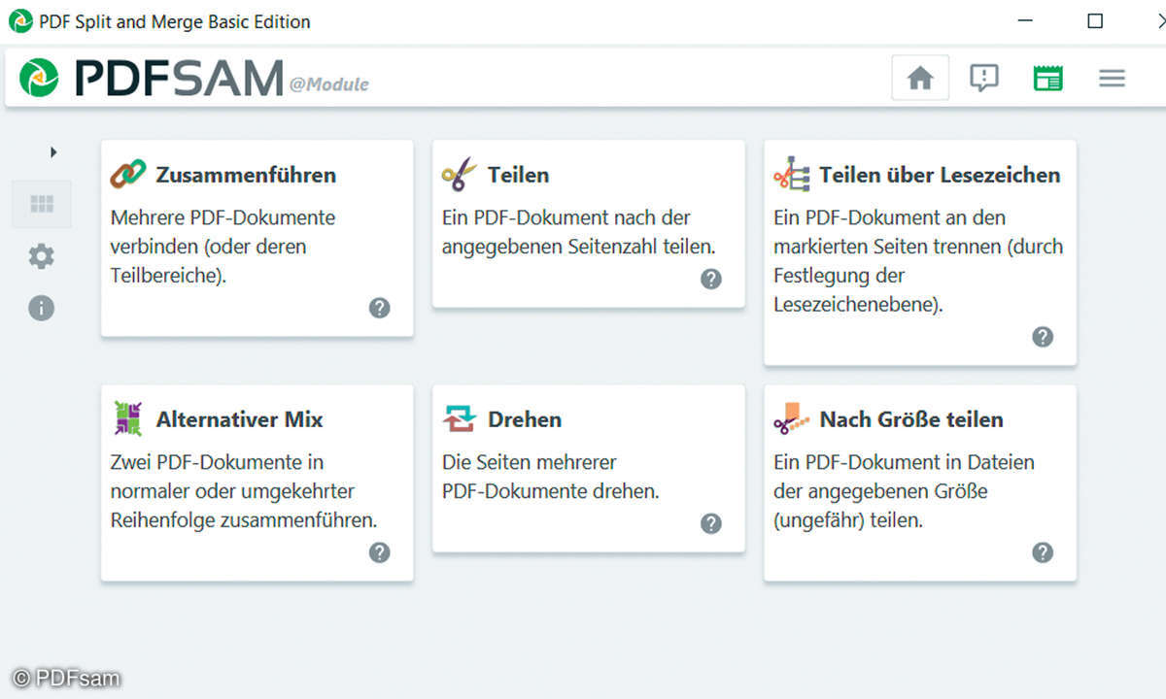Click the Alternativer Mix icon
1166x699 pixels.
[127, 418]
